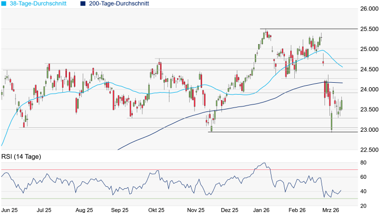The height and width of the screenshot is (213, 379).
Task: Select the 38-Tage-Durchschnitt legend text
Action: [40, 3]
